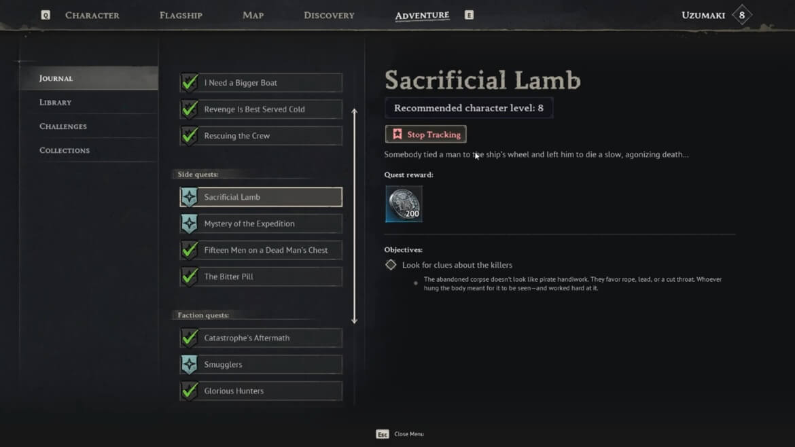
Task: Click the E key icon beside Adventure
Action: coord(469,15)
